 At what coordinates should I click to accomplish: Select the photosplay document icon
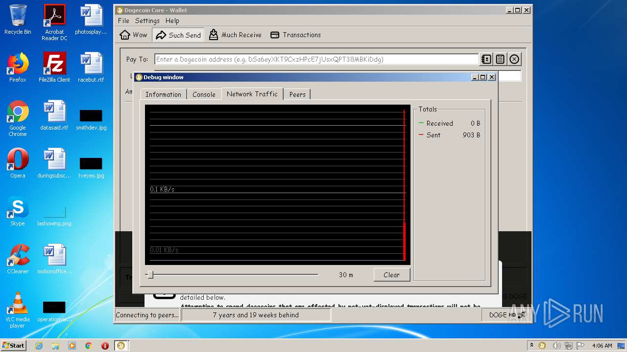click(91, 20)
